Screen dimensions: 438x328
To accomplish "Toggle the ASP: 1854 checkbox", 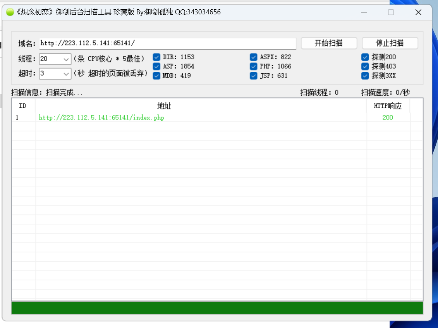I will point(156,66).
